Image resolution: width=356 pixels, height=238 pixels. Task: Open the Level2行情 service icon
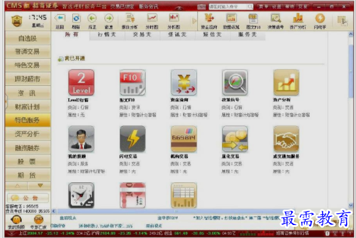click(81, 83)
